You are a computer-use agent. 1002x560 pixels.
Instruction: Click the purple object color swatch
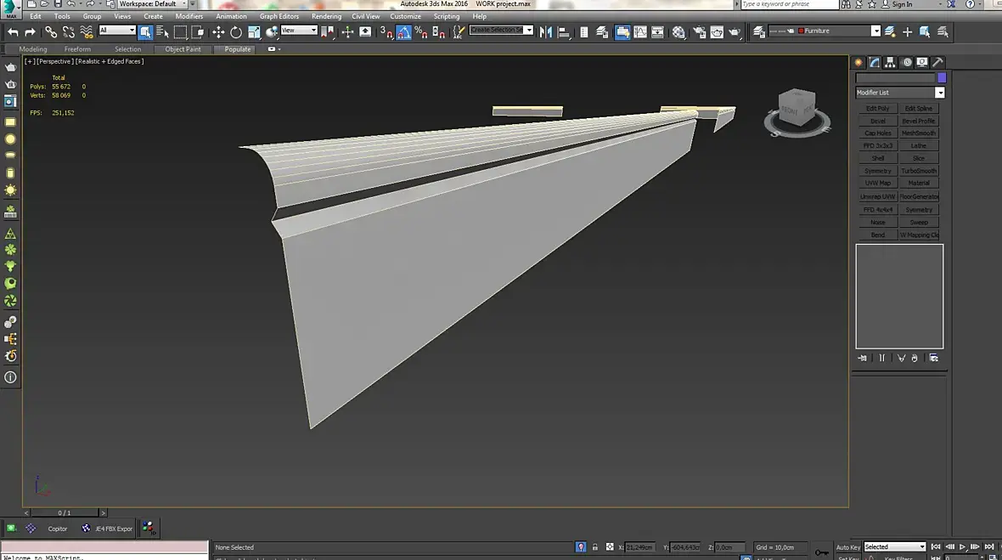click(941, 78)
